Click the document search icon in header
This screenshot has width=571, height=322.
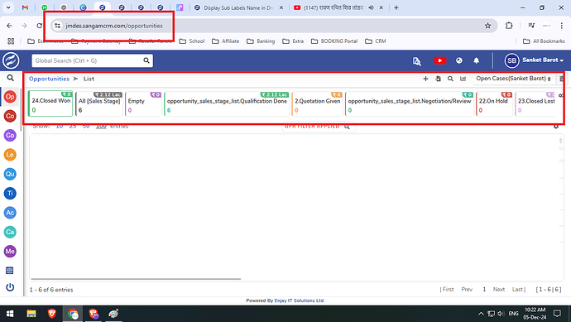(417, 61)
